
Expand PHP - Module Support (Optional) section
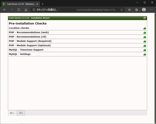(x=30, y=45)
